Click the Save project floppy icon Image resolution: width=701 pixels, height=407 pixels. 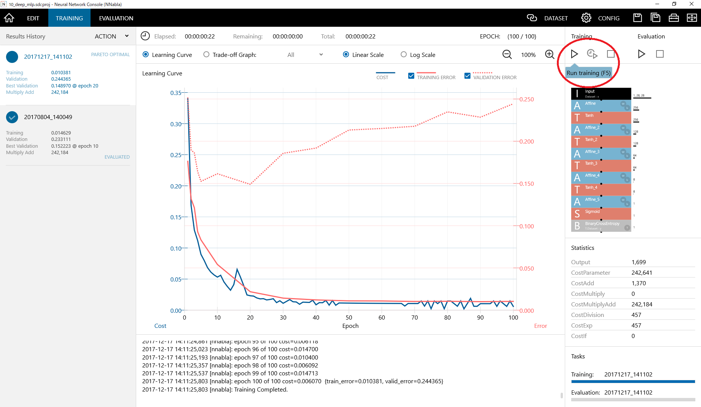(637, 18)
